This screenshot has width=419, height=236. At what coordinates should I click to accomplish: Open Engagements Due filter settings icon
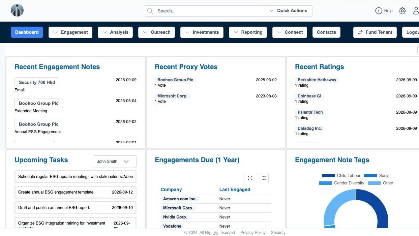[x=264, y=178]
